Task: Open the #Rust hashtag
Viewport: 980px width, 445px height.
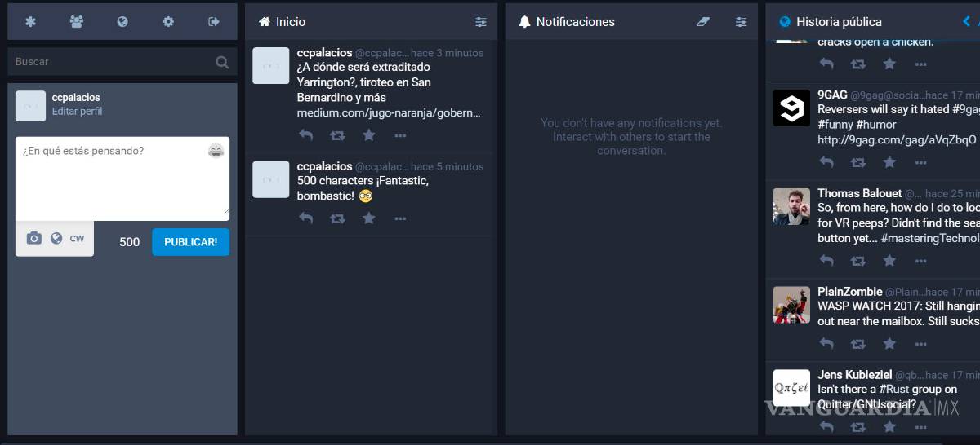Action: (893, 390)
